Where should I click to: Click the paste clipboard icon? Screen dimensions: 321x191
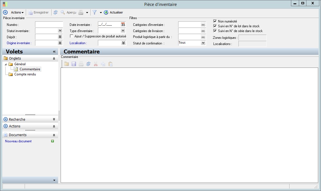(110, 64)
